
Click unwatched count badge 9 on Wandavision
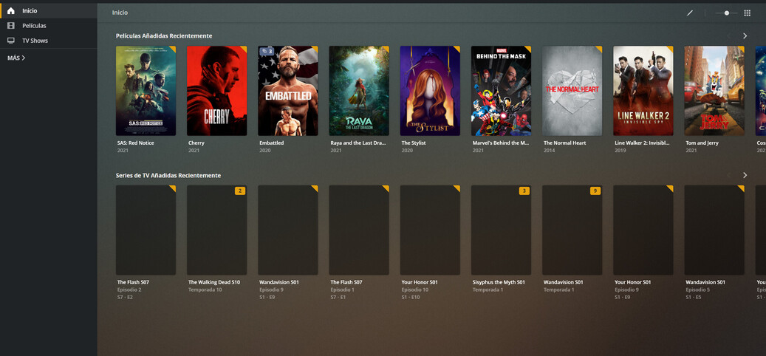point(595,191)
